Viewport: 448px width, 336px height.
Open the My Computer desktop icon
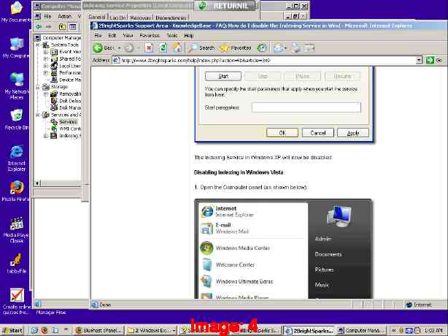(x=16, y=47)
